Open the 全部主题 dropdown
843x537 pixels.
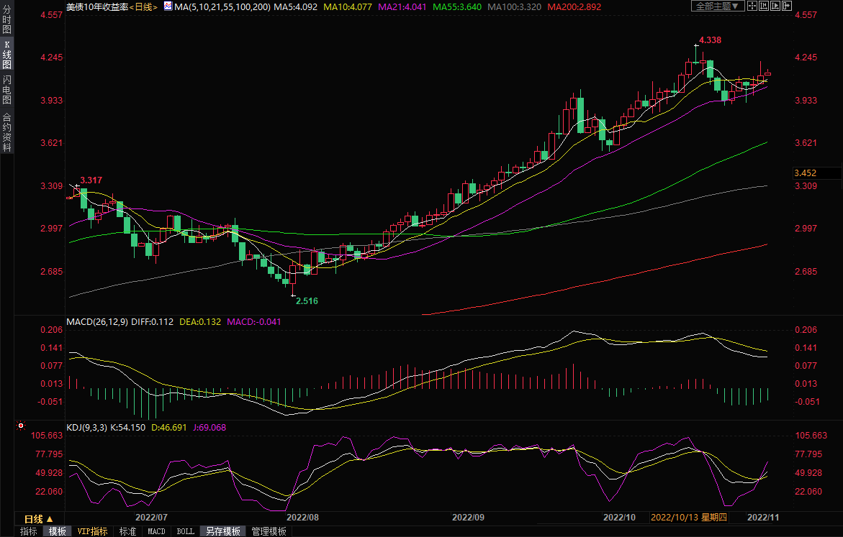tap(715, 6)
